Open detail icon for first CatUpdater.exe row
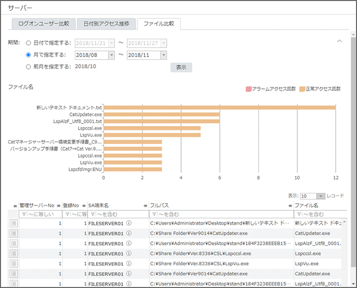The image size is (357, 288). point(14,234)
